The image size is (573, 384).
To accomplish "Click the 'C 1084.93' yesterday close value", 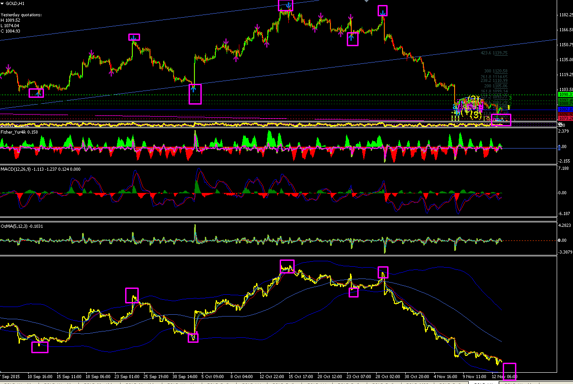I will [10, 31].
